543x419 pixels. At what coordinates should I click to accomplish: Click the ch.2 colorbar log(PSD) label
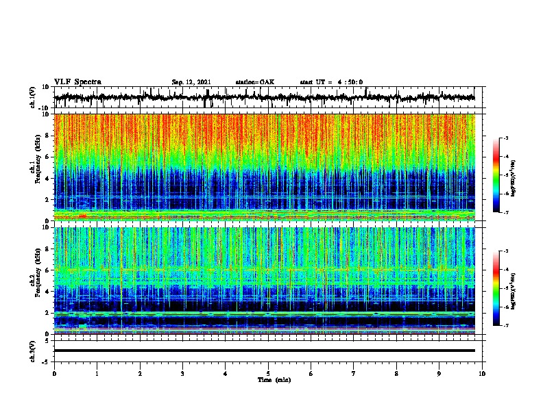pyautogui.click(x=514, y=291)
